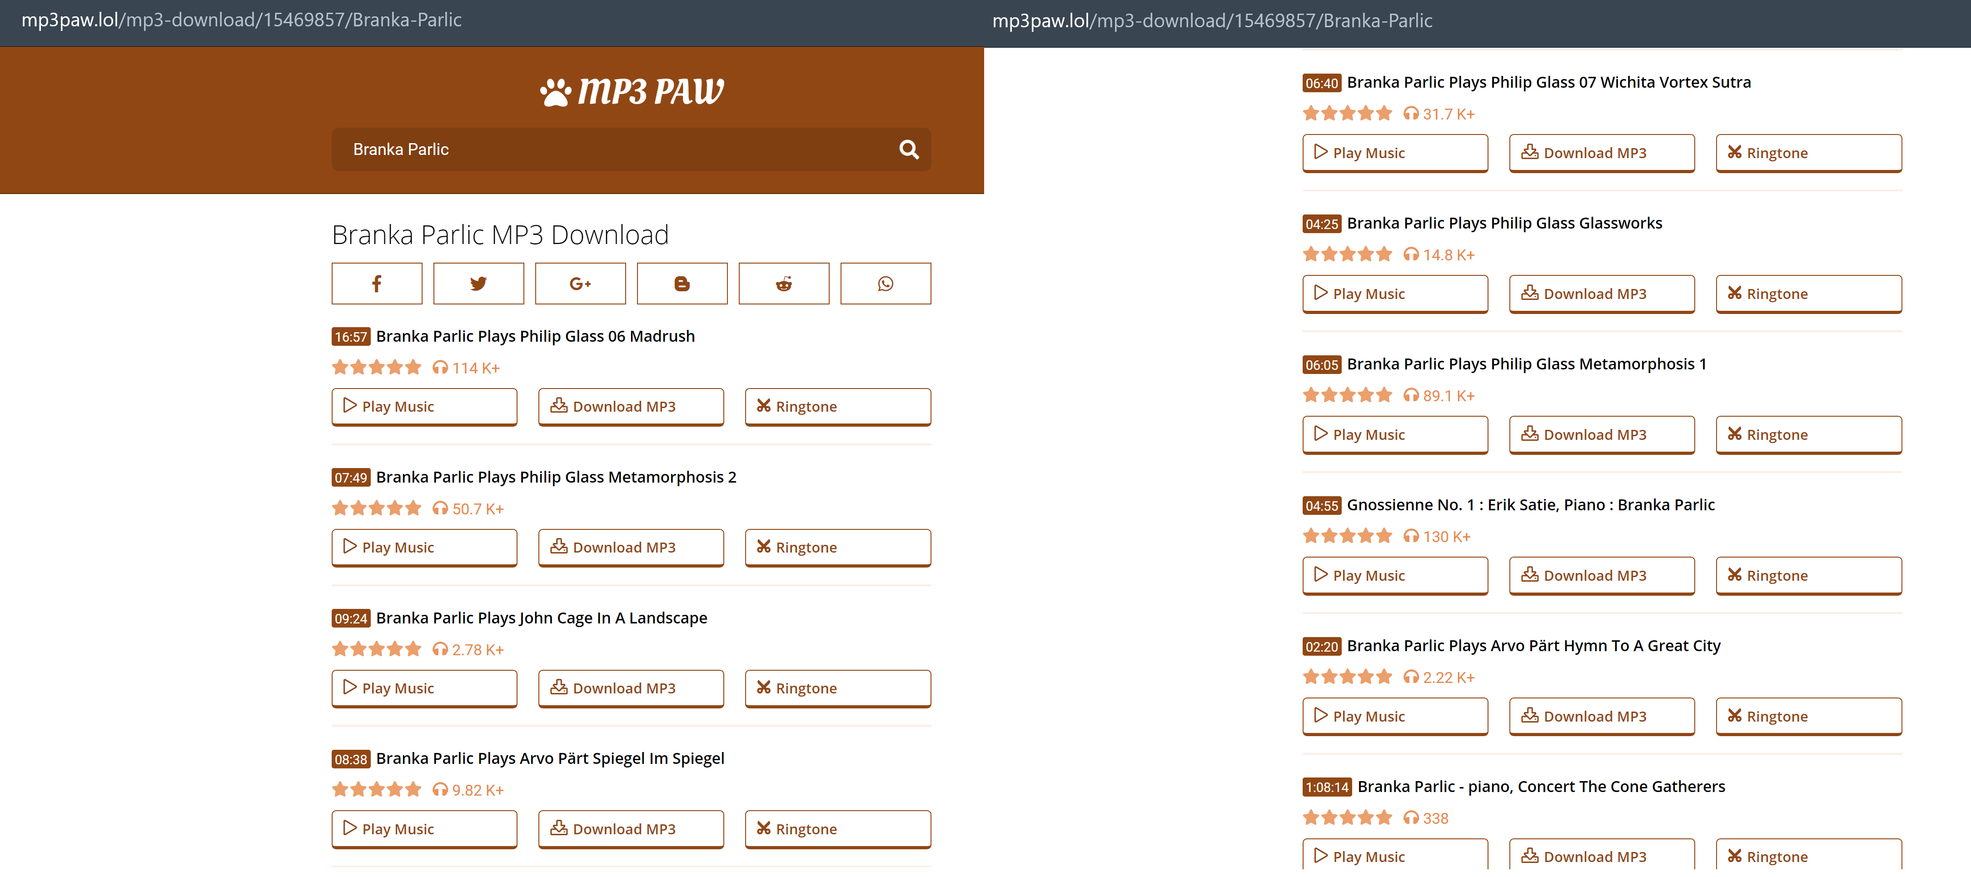Screen dimensions: 1971x877
Task: Share on Twitter icon
Action: (478, 284)
